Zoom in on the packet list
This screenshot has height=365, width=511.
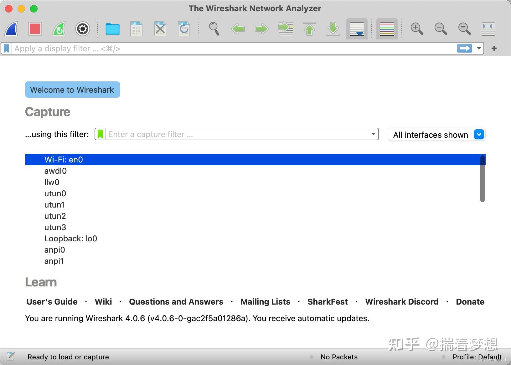click(x=417, y=29)
